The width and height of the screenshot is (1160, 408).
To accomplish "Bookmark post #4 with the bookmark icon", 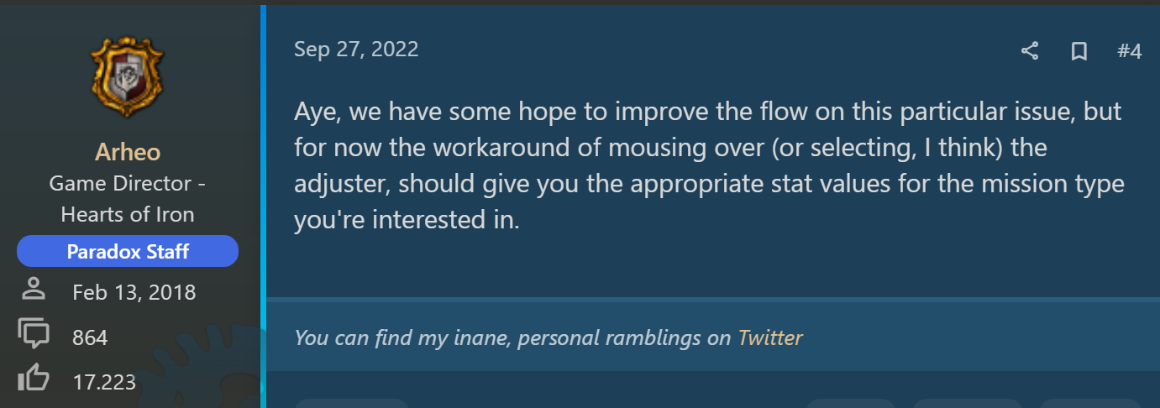I will point(1079,51).
